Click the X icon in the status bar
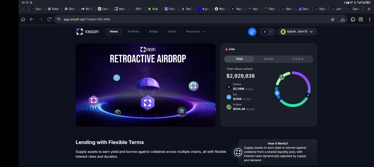The width and height of the screenshot is (374, 167). click(x=31, y=2)
